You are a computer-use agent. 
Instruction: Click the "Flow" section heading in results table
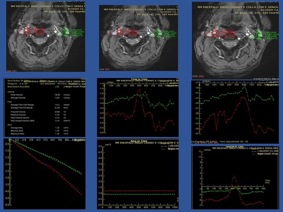pyautogui.click(x=10, y=102)
